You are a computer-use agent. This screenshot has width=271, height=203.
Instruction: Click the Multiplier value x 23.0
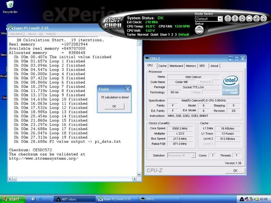coord(180,133)
